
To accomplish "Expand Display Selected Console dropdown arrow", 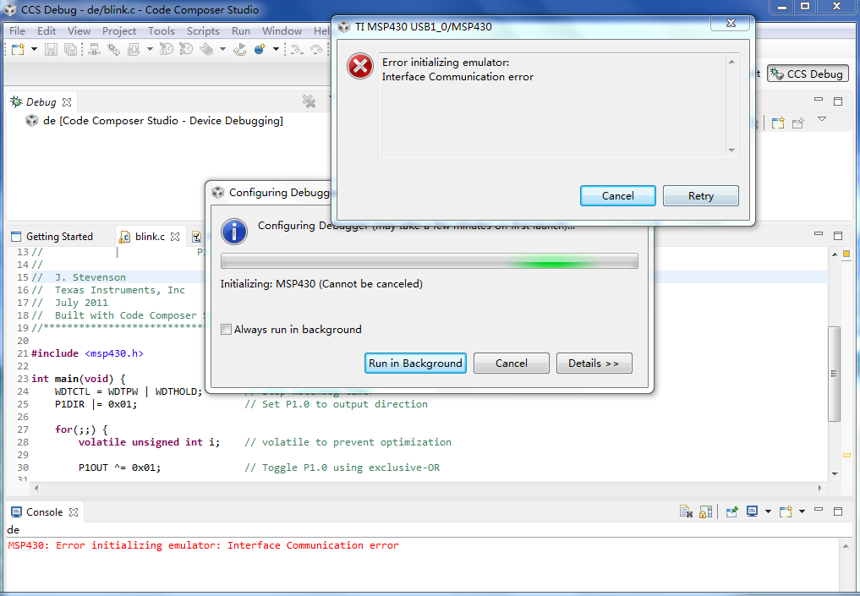I will [x=768, y=511].
